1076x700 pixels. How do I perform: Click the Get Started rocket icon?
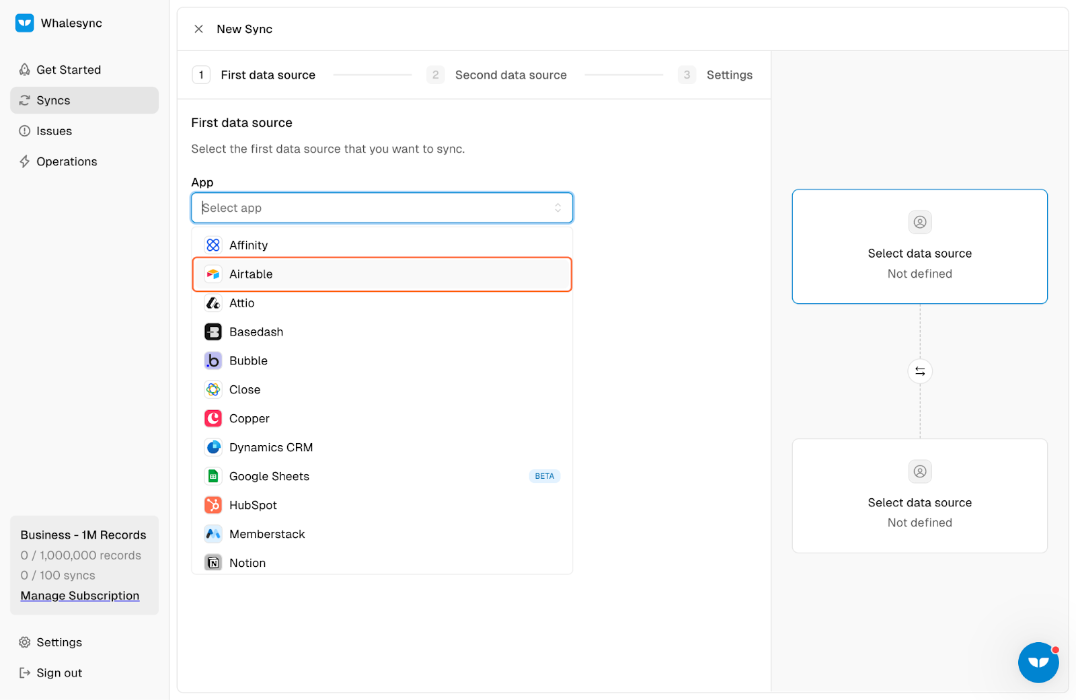pyautogui.click(x=25, y=70)
